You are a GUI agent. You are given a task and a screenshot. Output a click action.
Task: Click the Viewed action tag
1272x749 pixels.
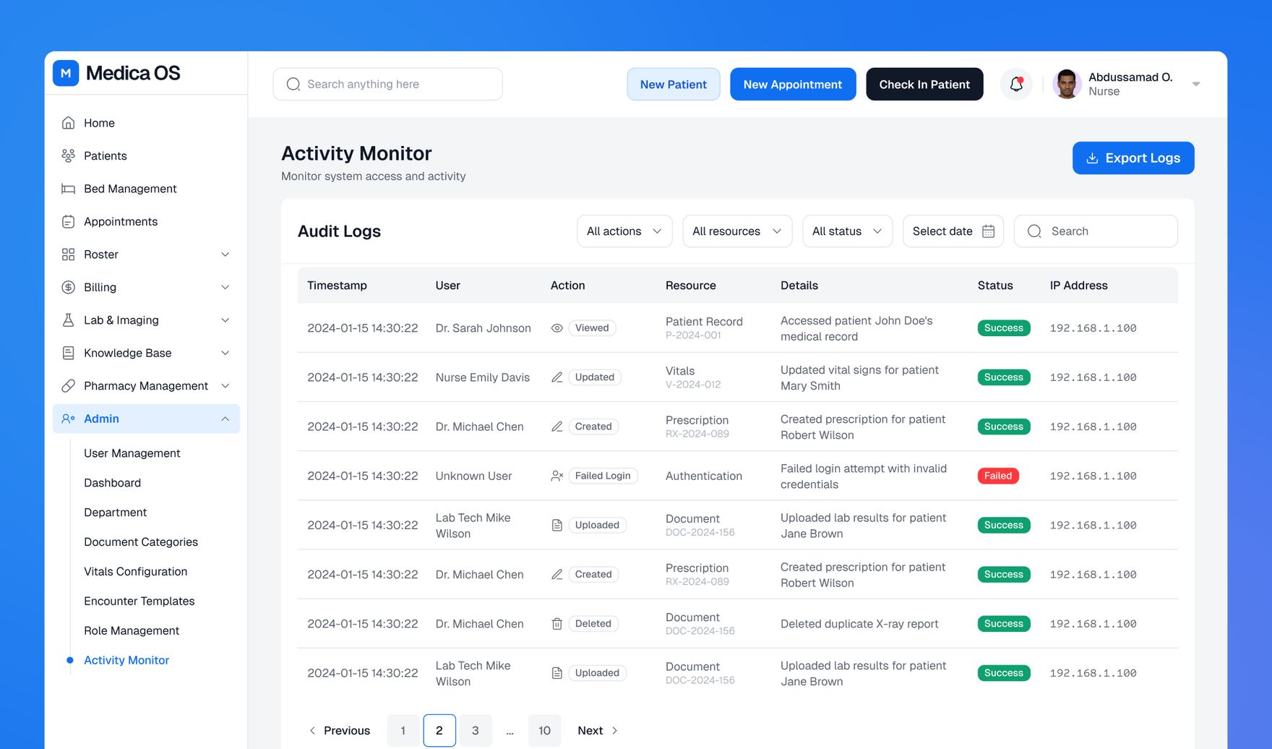tap(592, 328)
